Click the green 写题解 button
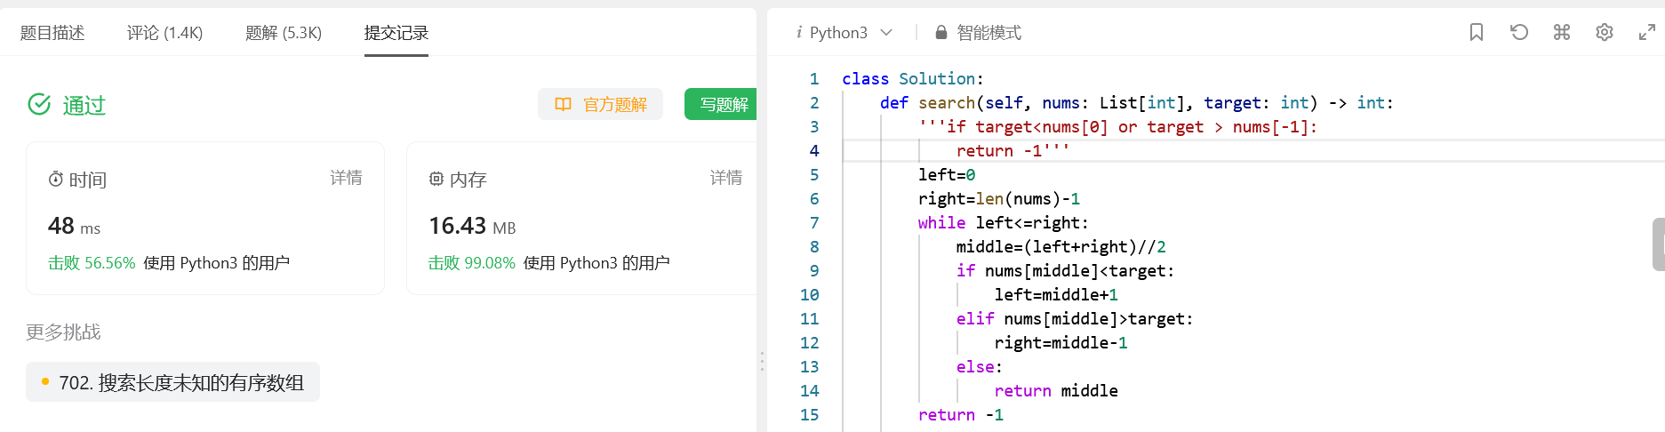 click(723, 105)
